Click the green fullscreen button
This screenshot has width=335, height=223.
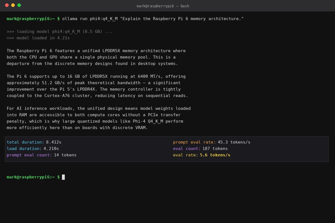19,5
